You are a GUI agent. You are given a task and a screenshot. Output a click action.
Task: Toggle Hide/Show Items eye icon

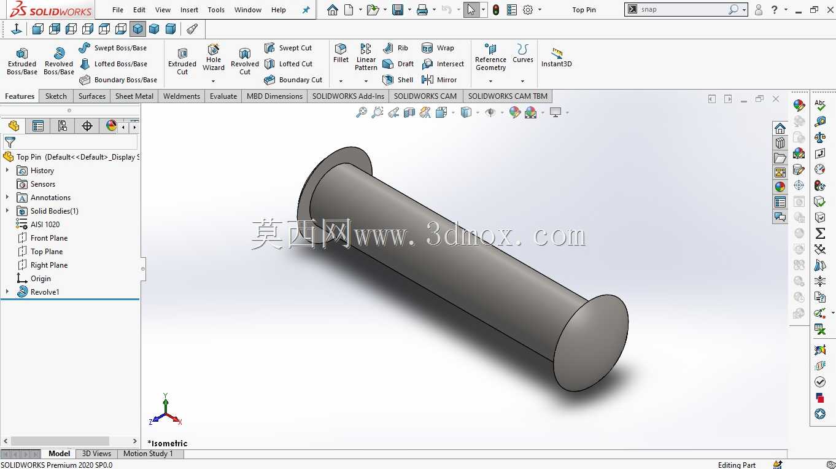click(x=490, y=112)
